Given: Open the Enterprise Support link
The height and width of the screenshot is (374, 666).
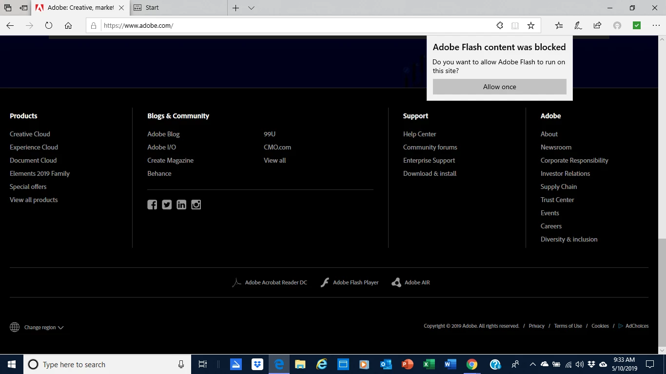Looking at the screenshot, I should (429, 160).
